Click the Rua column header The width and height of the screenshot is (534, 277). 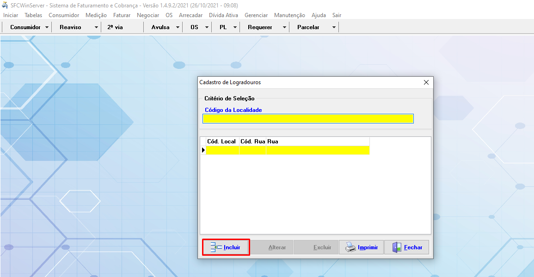tap(318, 141)
